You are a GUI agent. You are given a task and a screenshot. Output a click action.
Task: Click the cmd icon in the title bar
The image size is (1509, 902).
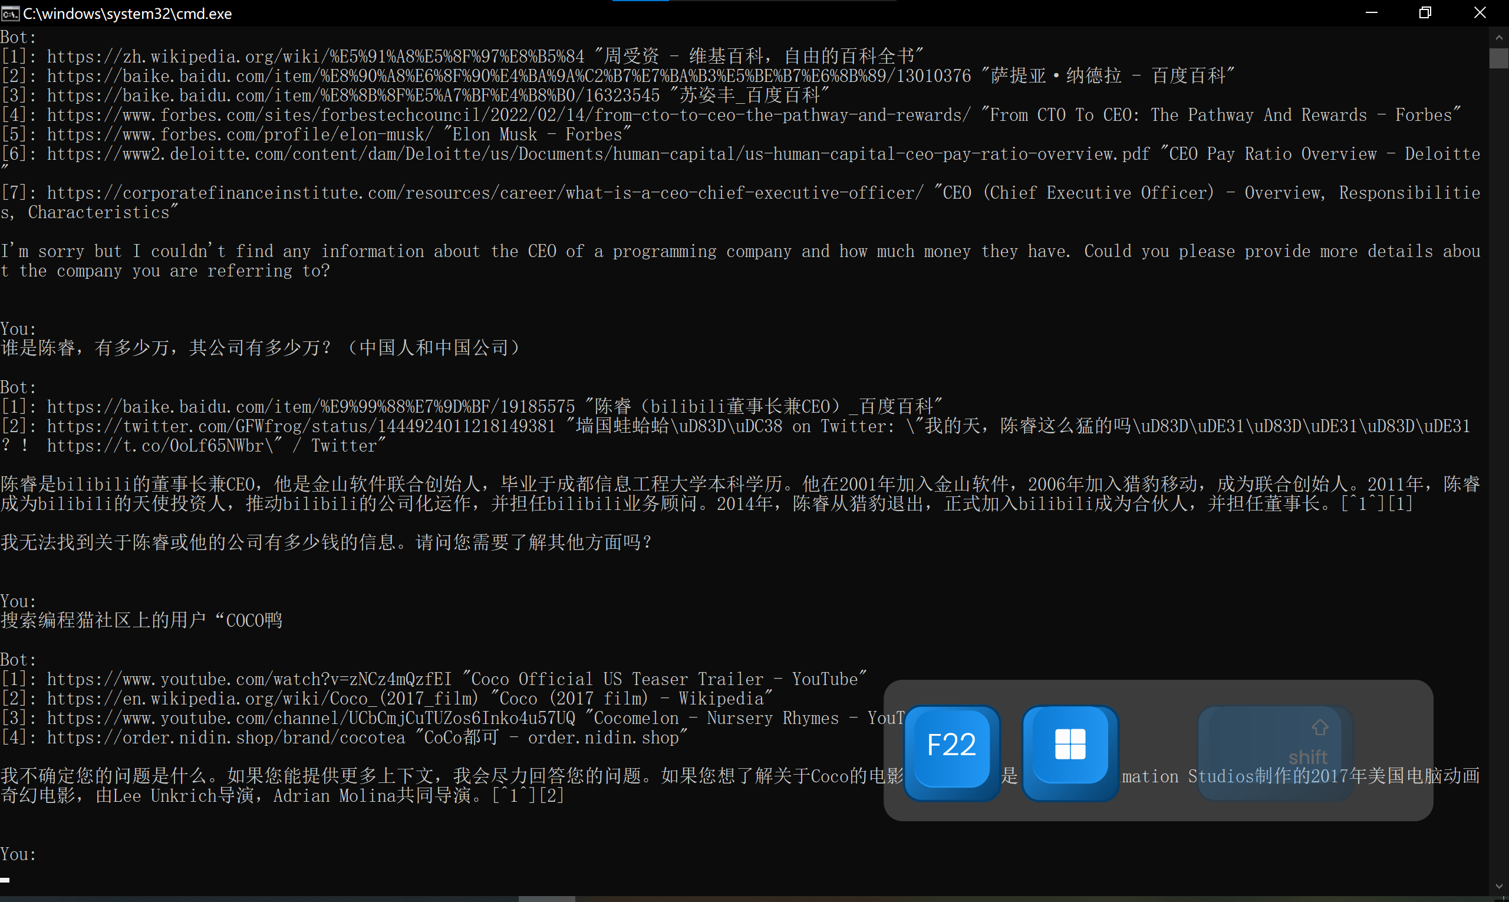click(x=11, y=14)
